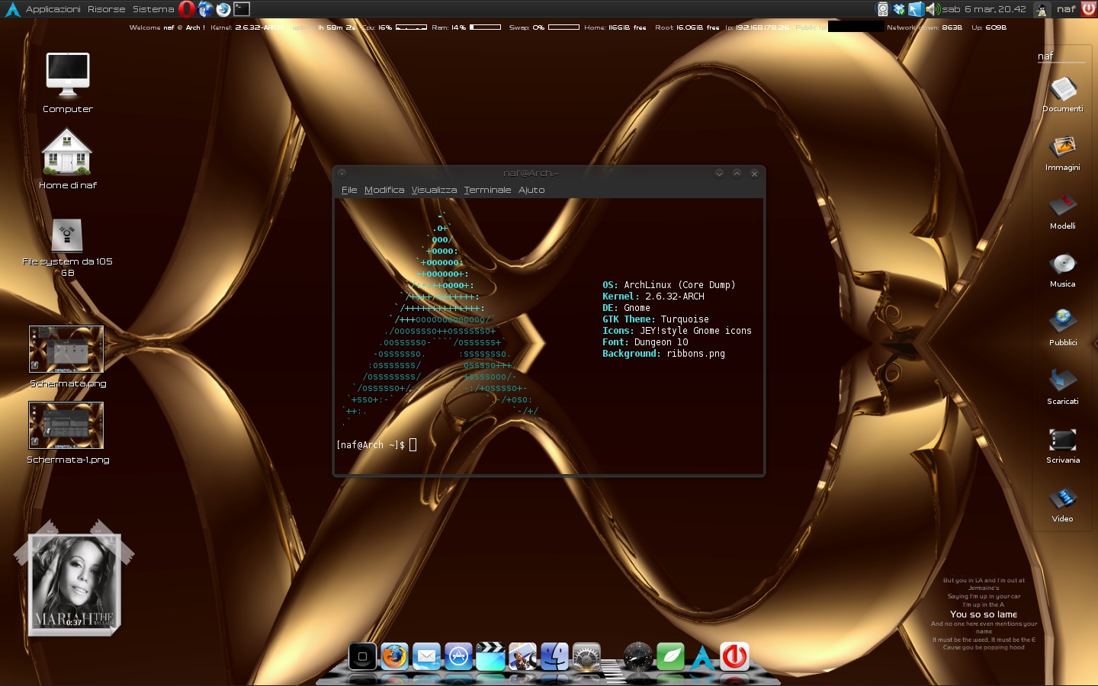Open Scaricati folder in side panel

pos(1063,386)
